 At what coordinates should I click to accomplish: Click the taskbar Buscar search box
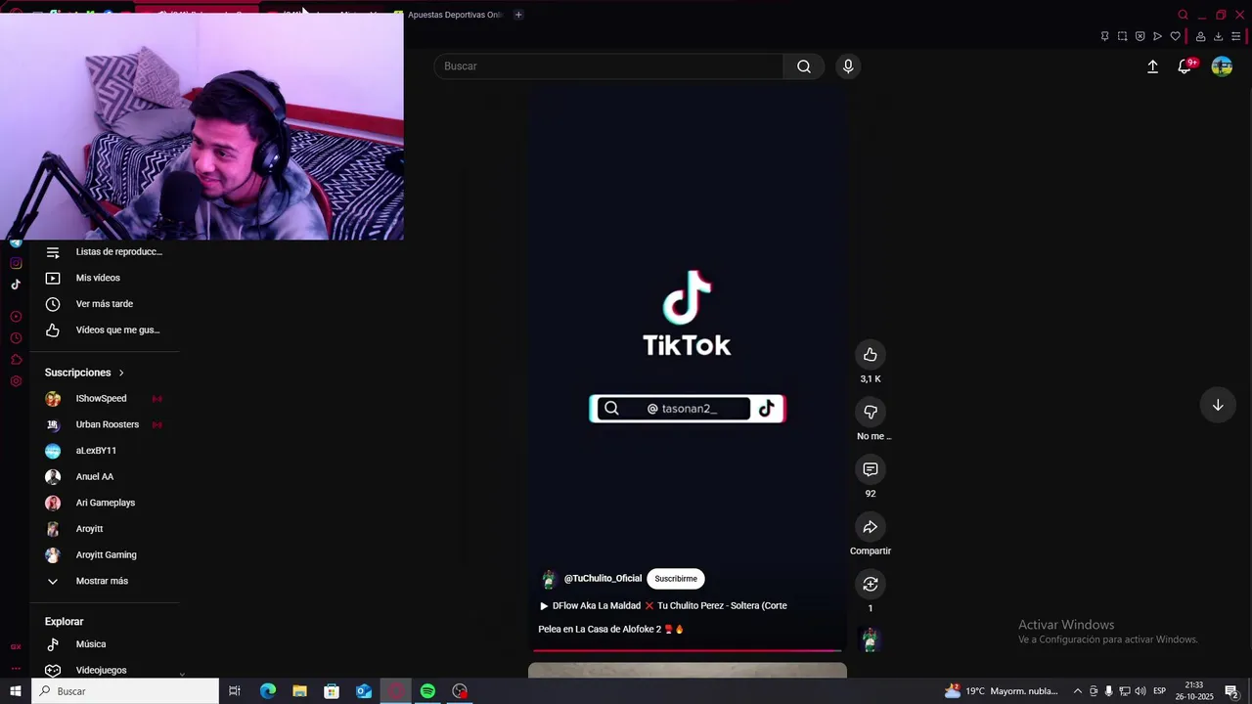tap(125, 691)
